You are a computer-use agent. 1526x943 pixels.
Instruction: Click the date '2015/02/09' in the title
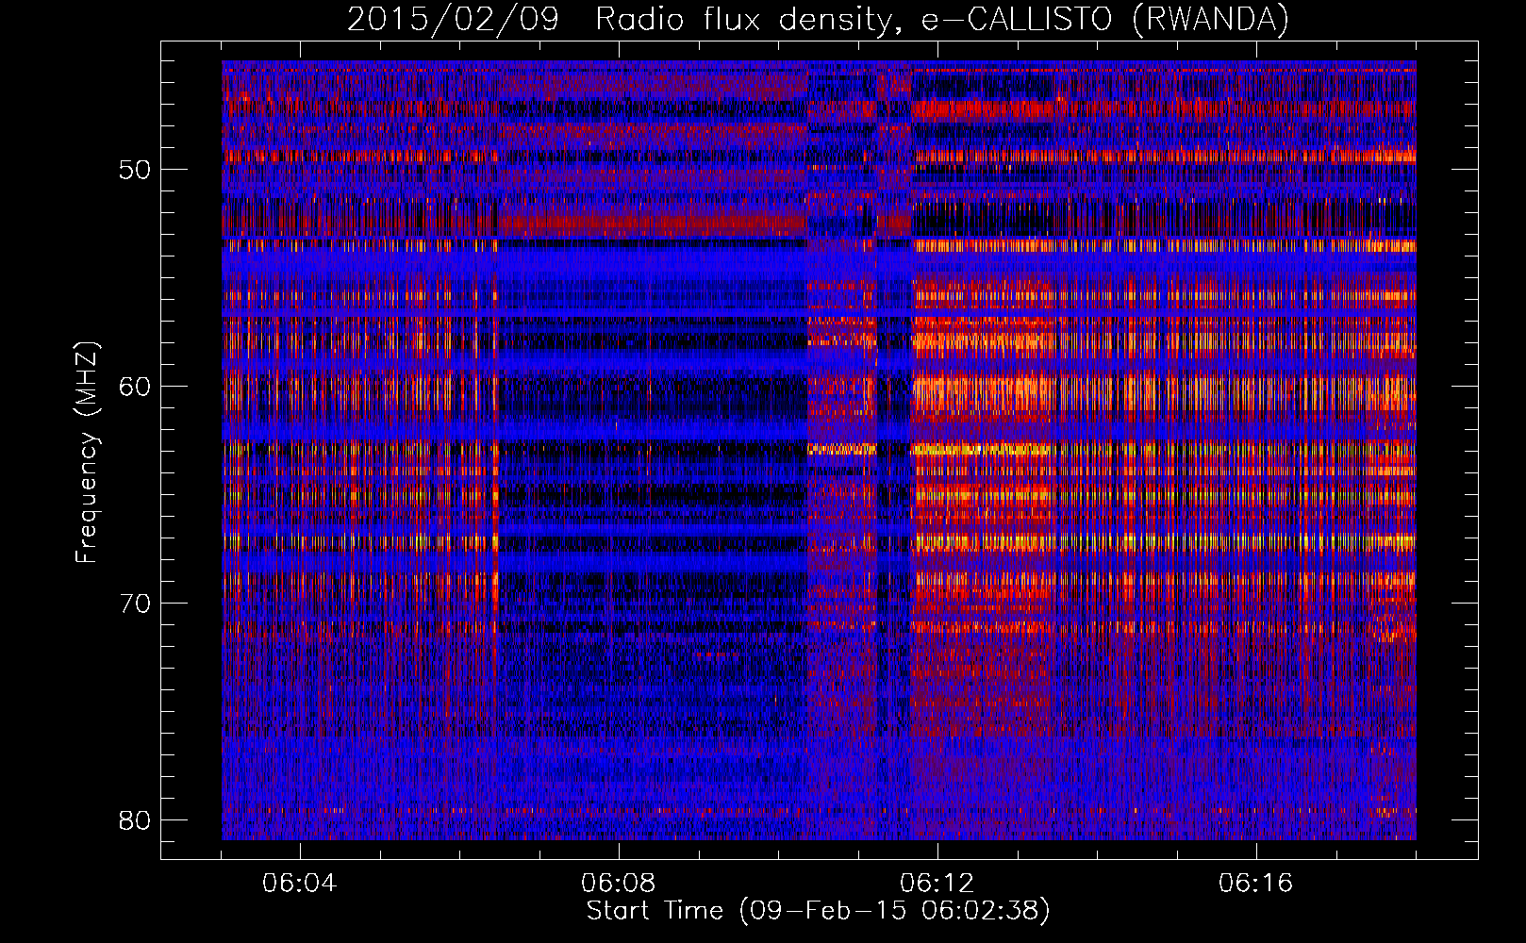tap(454, 19)
